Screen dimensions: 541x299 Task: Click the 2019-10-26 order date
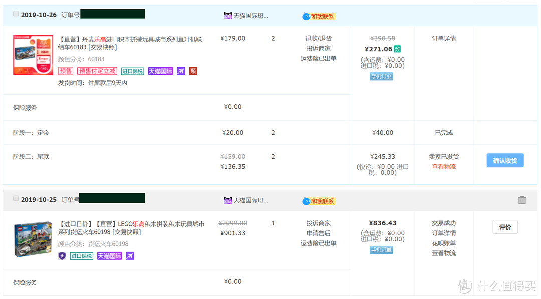tap(39, 15)
